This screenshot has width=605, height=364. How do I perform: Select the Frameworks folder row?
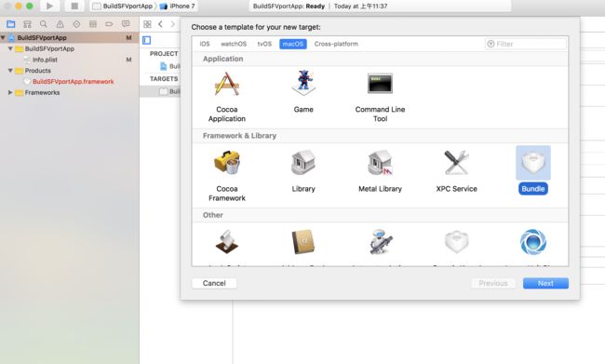[x=70, y=93]
